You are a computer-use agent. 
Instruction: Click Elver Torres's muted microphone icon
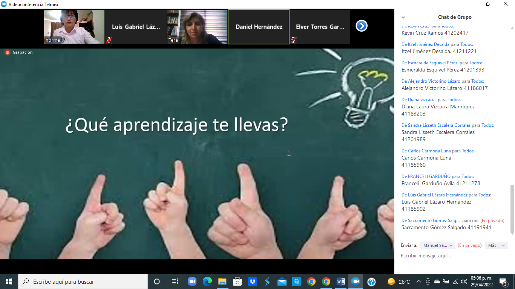click(294, 40)
